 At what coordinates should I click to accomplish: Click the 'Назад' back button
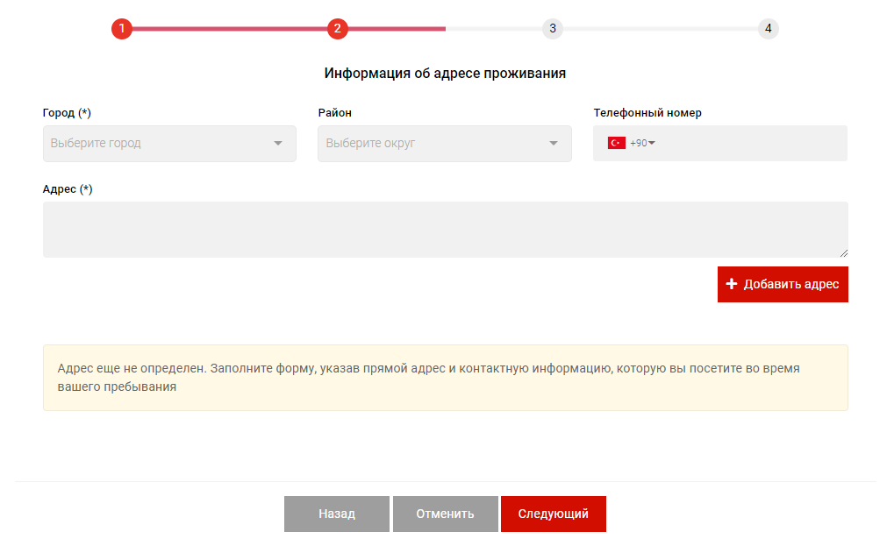click(337, 514)
